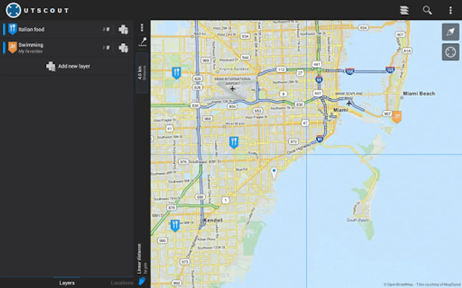This screenshot has width=462, height=288.
Task: Switch to the Locations tab
Action: coord(122,283)
